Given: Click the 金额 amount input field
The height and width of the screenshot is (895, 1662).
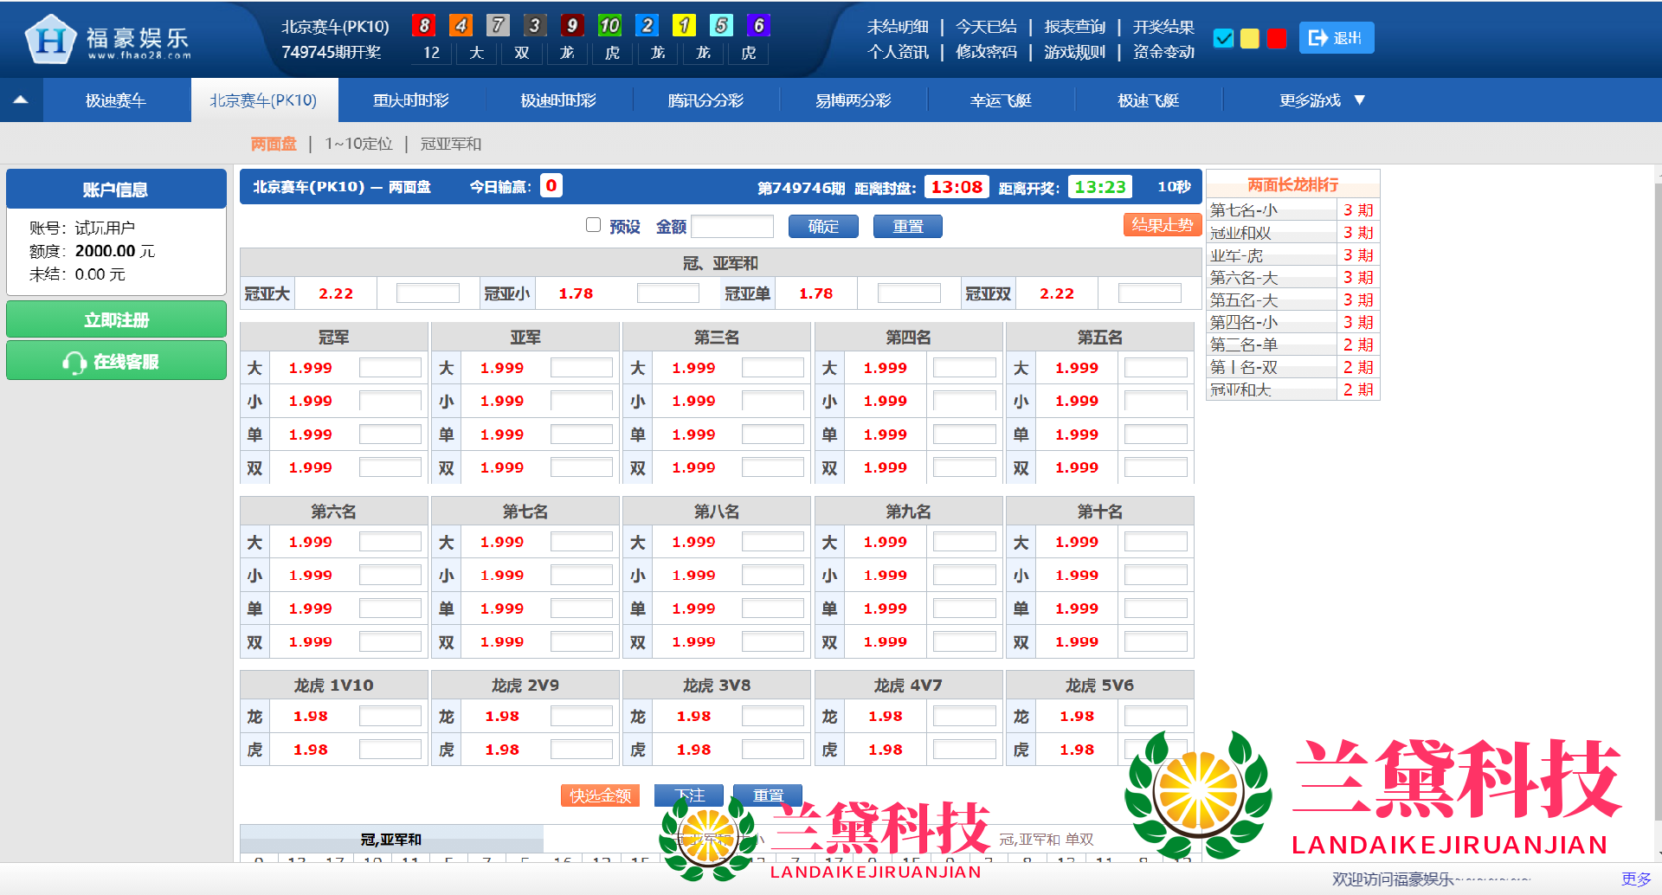Looking at the screenshot, I should [x=732, y=227].
